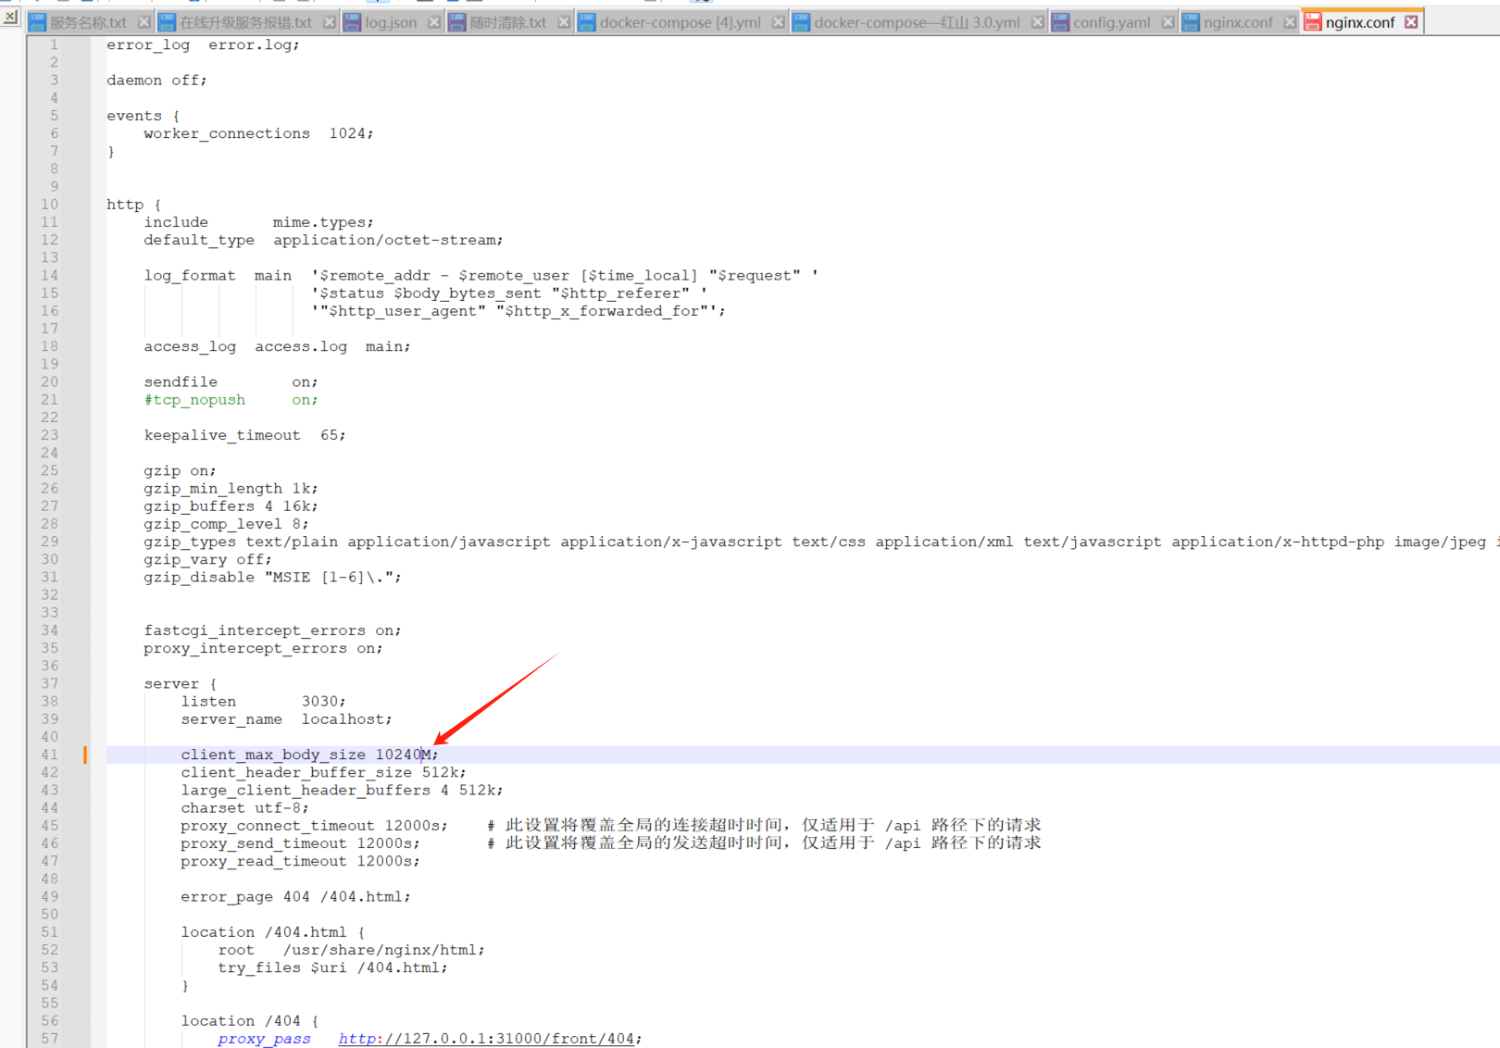Open the 随时清除.txt tab

508,22
